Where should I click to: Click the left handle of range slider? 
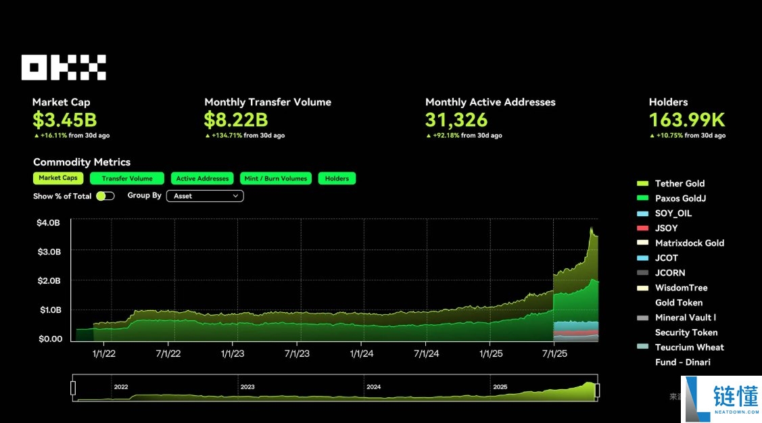pos(73,389)
